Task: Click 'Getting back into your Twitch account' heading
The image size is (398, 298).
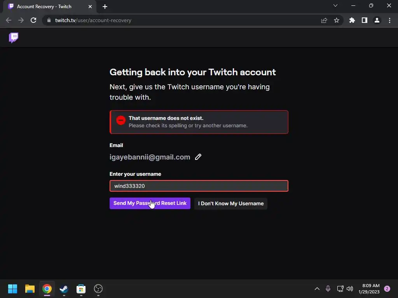Action: (193, 72)
